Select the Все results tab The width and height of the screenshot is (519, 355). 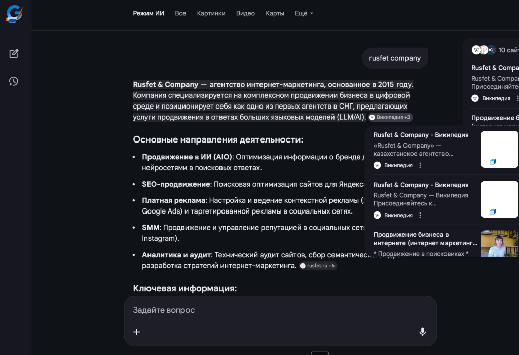tap(180, 13)
